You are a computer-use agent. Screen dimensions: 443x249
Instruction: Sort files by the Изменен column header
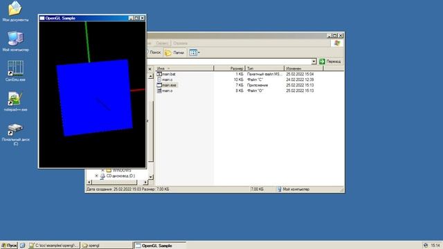point(303,68)
